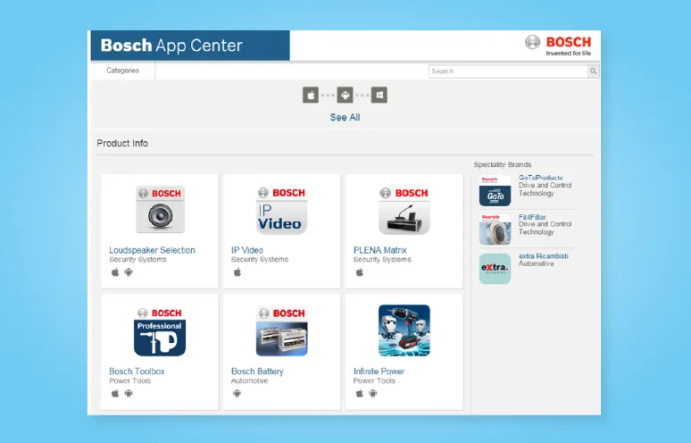Click the search magnifier button
The width and height of the screenshot is (691, 443).
(x=593, y=71)
